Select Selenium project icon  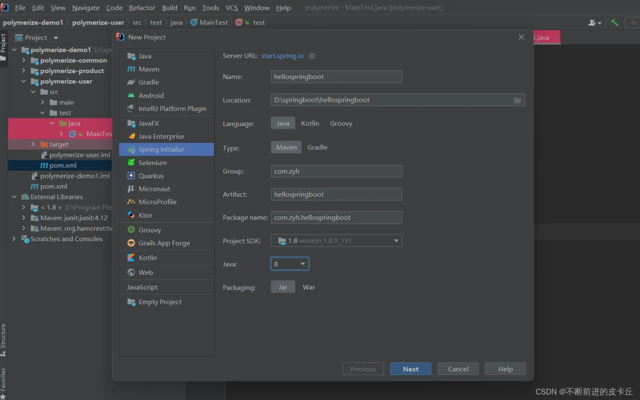tap(131, 163)
